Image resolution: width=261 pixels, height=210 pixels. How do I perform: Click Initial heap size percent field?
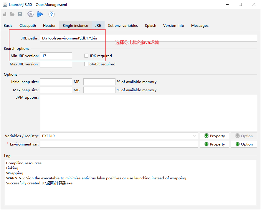point(99,82)
